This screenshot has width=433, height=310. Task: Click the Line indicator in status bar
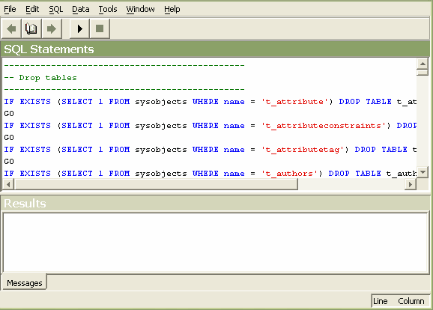coord(381,301)
